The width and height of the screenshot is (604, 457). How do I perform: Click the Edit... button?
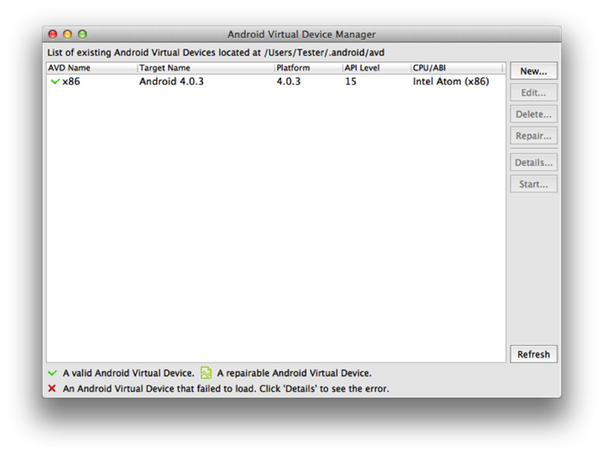[533, 92]
